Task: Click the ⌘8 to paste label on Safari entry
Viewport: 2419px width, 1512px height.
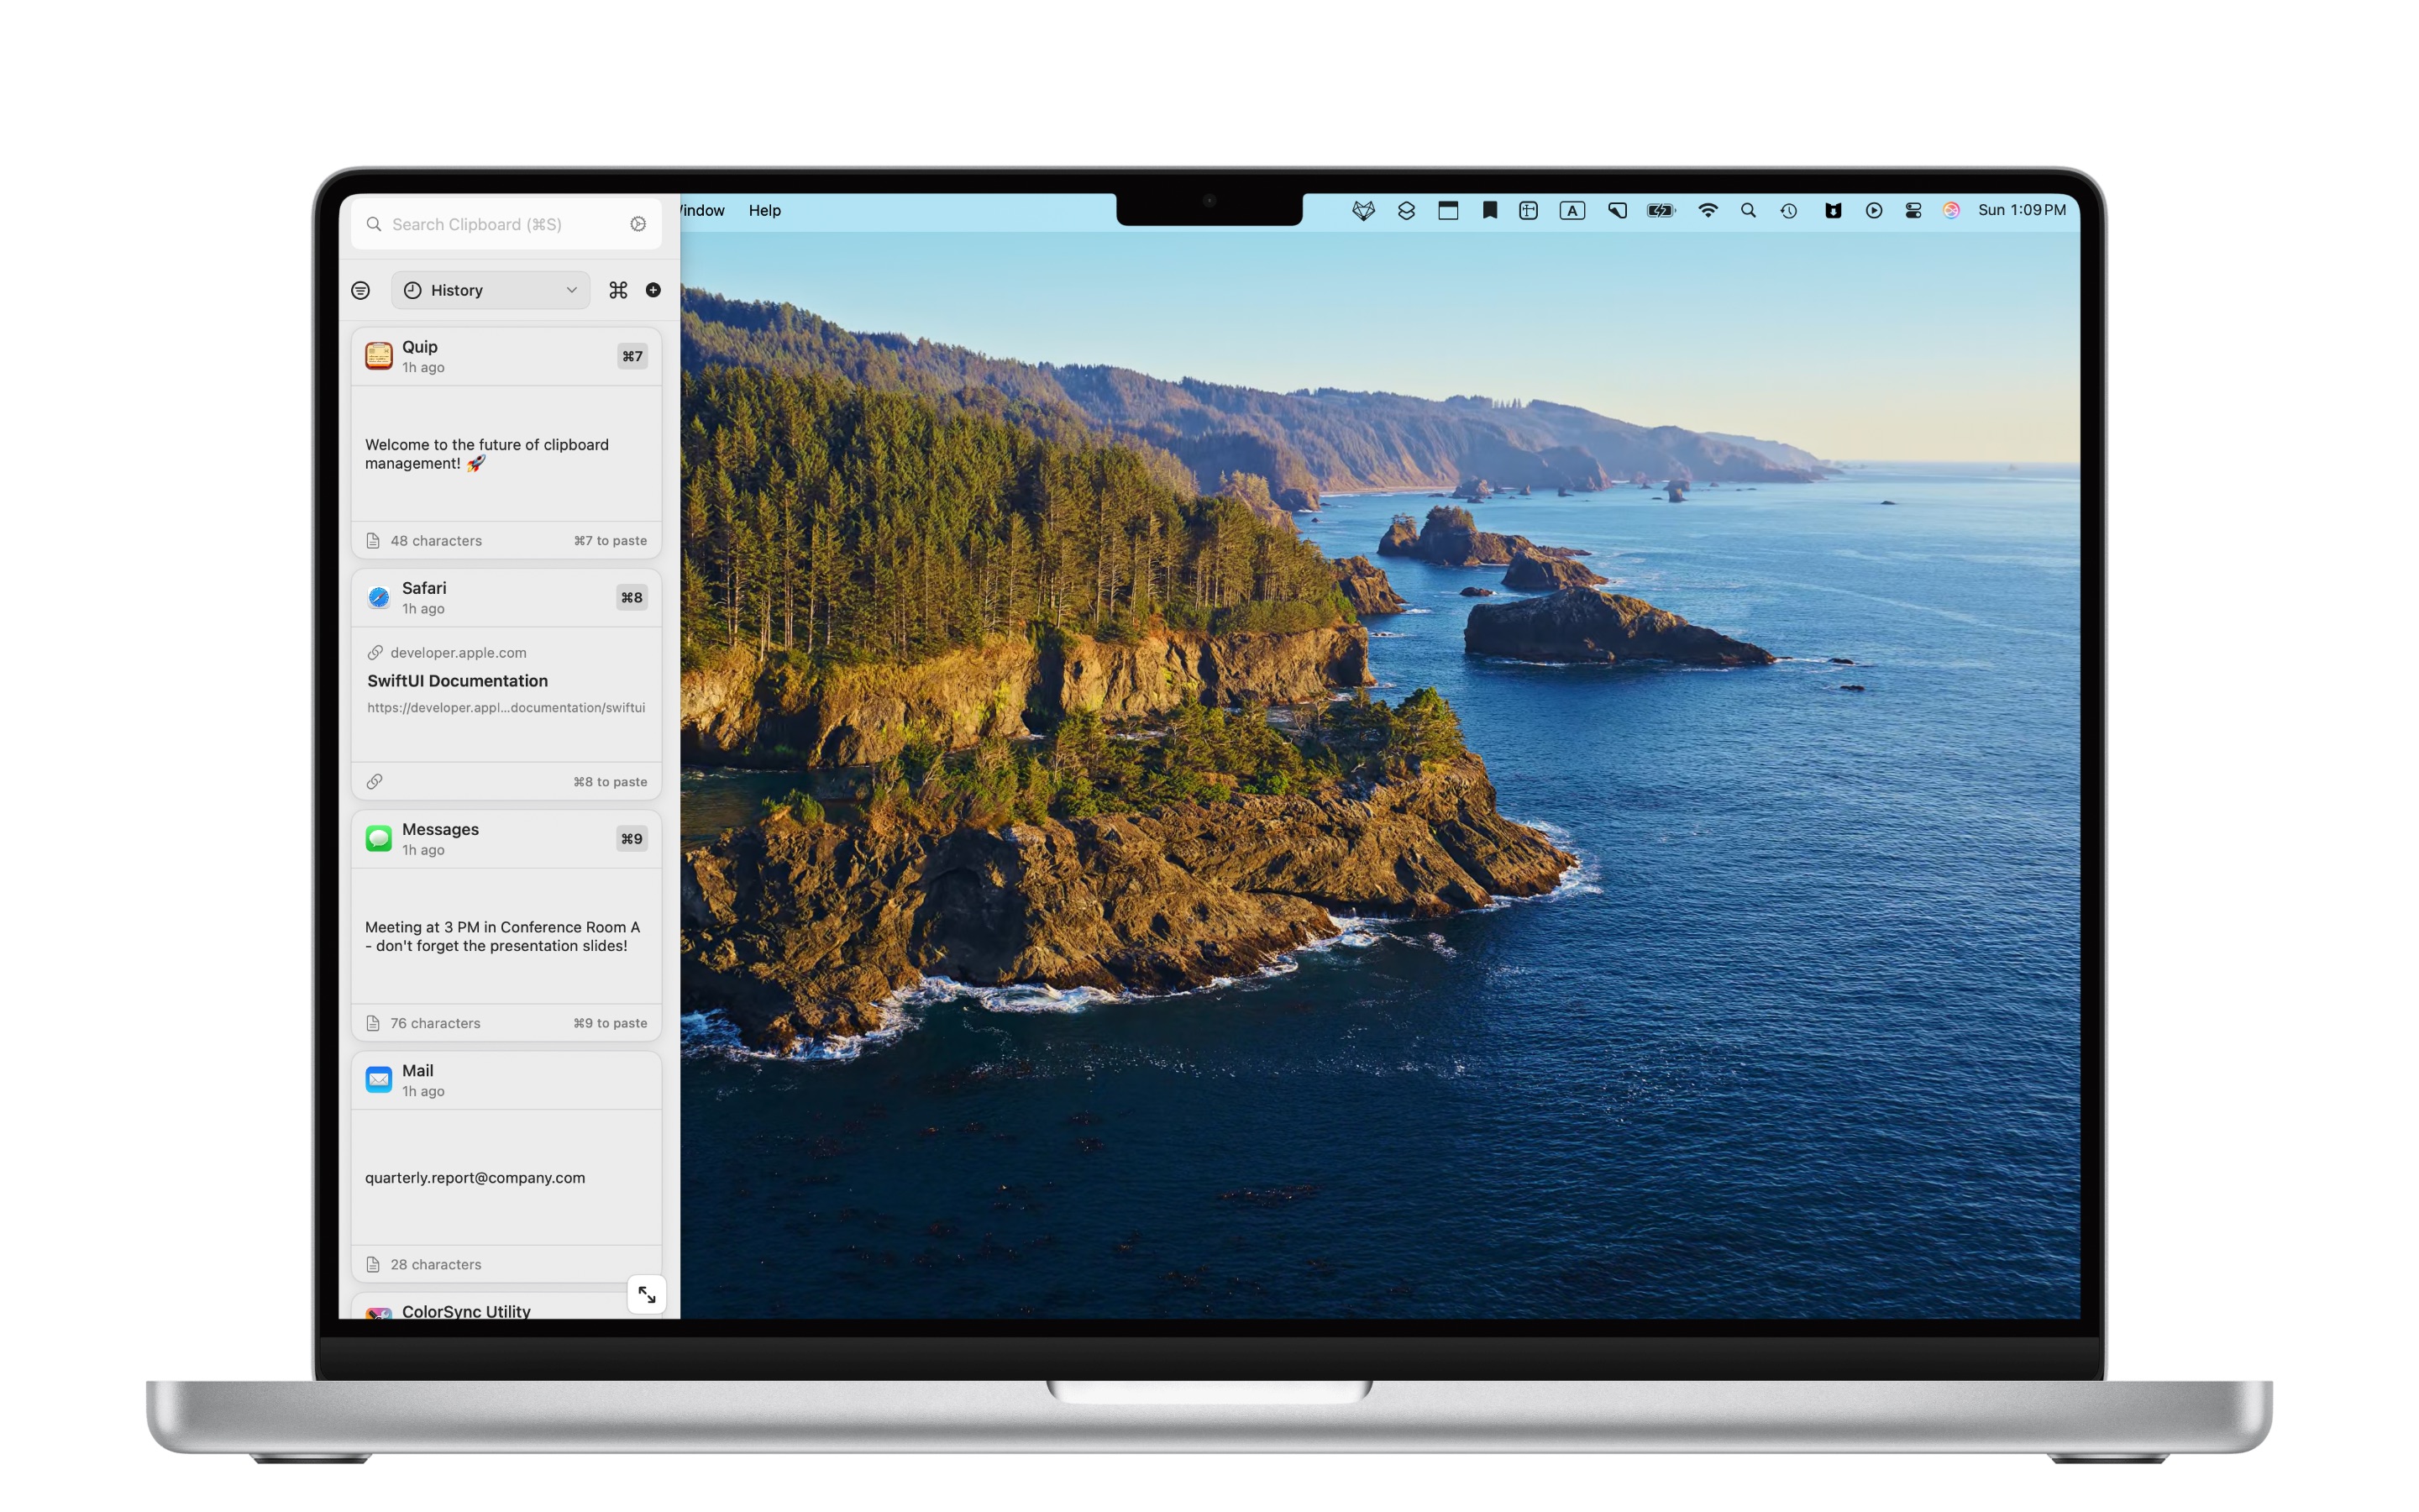Action: [610, 781]
